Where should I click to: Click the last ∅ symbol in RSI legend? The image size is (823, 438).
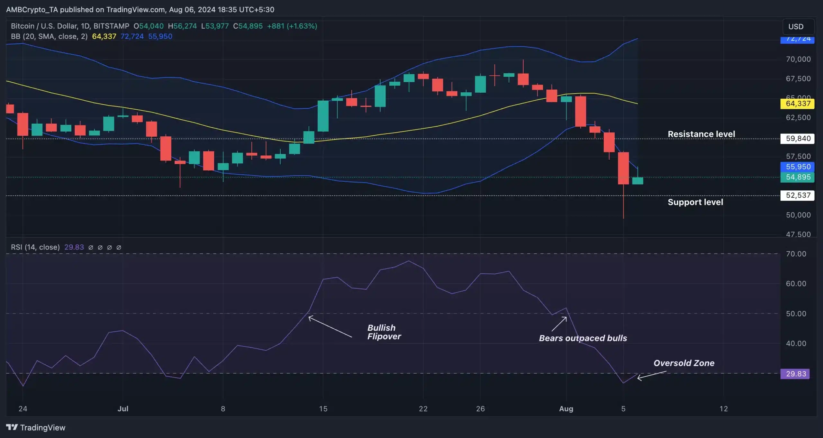click(x=119, y=247)
